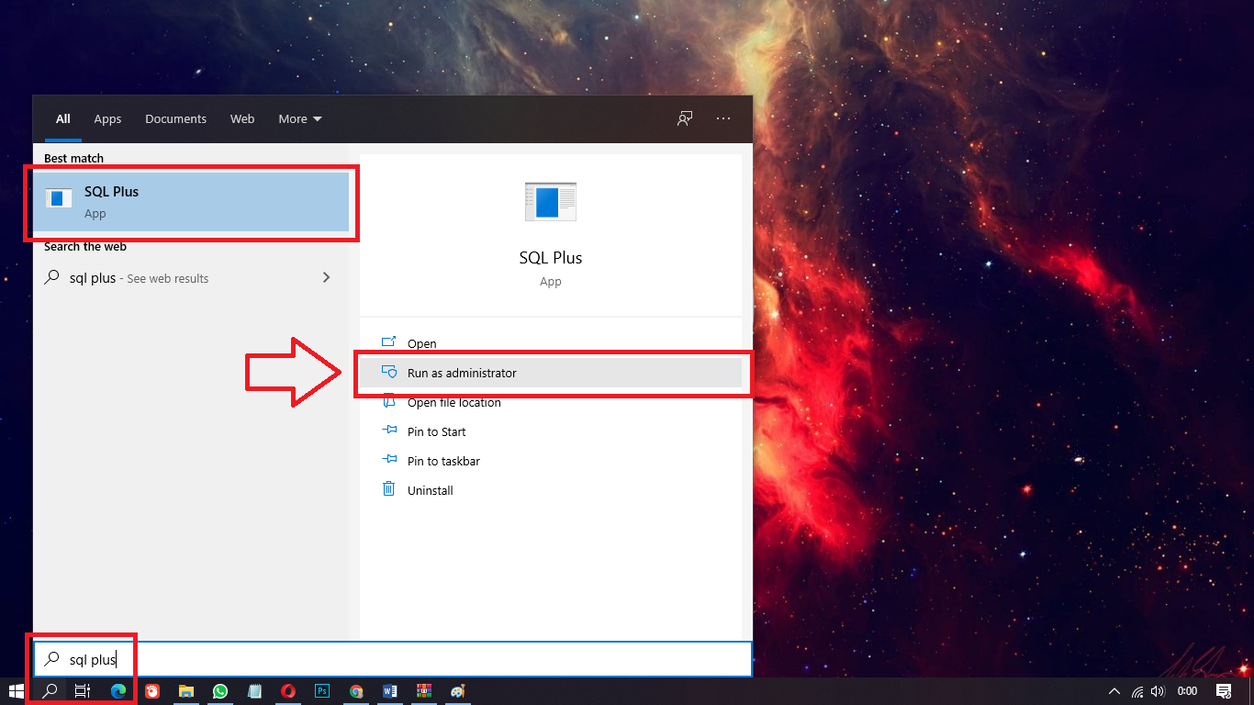Open the red-and-white app icon beside Edge

tap(152, 690)
